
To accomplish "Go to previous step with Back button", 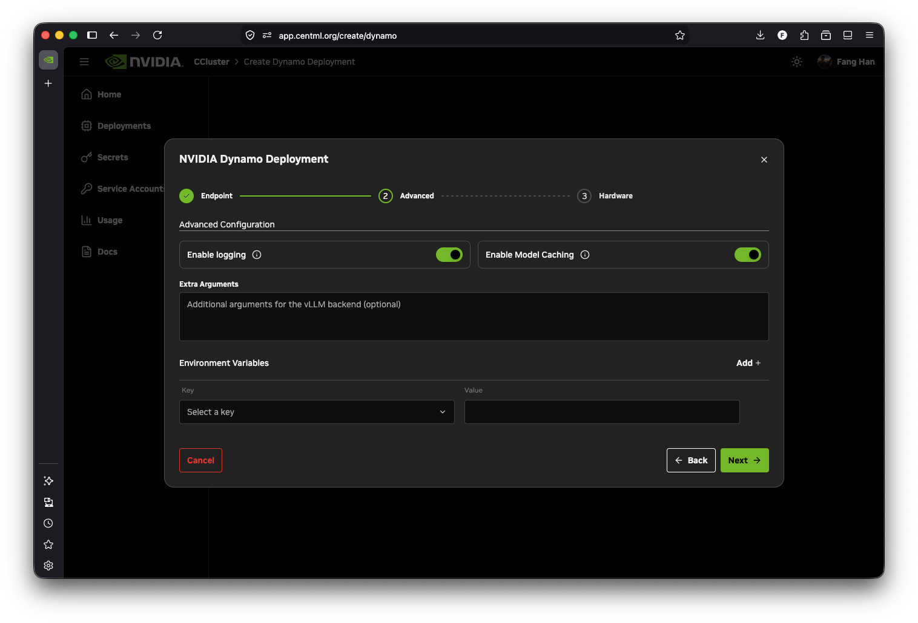I will point(691,460).
